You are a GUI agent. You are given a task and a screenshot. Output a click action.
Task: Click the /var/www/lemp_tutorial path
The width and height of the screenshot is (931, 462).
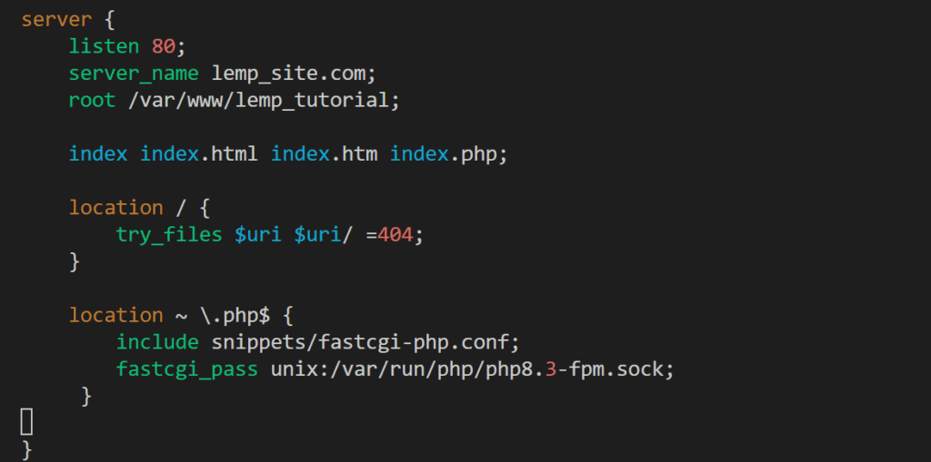[x=258, y=101]
